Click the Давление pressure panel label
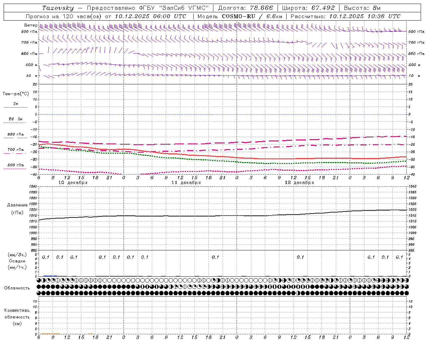Viewport: 426px width, 340px height. 17,205
